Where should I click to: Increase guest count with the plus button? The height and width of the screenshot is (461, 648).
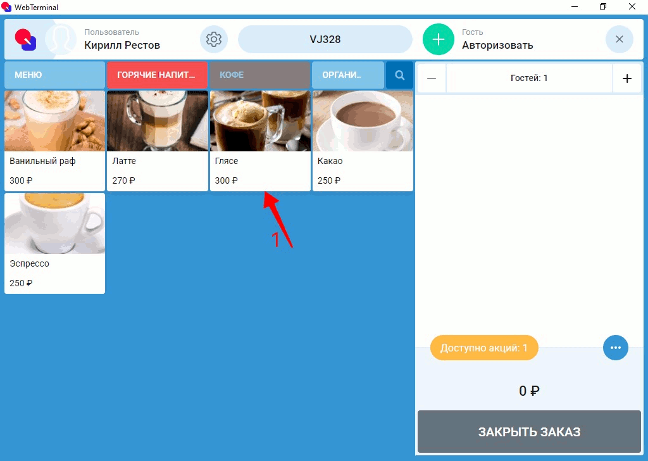pos(627,78)
